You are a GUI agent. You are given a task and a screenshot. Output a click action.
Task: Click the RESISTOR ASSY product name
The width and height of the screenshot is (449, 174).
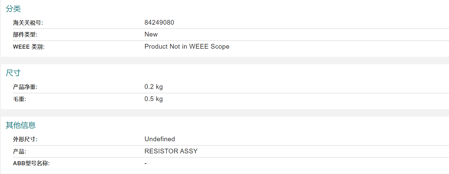click(x=171, y=151)
